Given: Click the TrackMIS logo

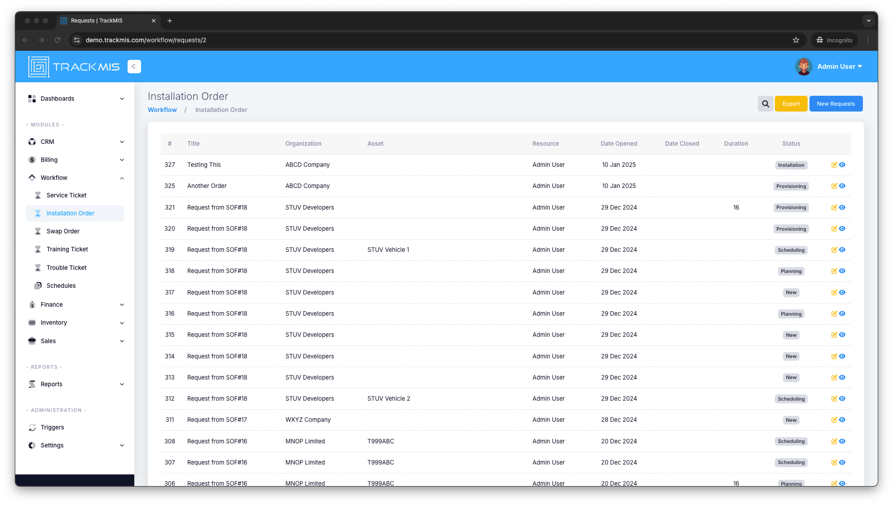Looking at the screenshot, I should [74, 67].
